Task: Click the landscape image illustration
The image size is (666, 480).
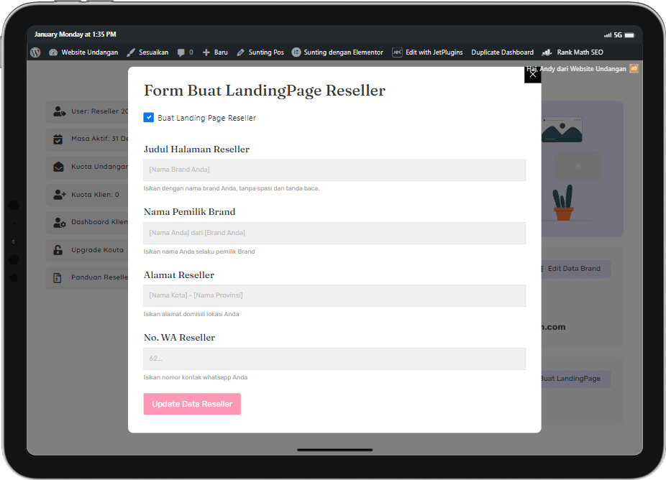Action: tap(562, 130)
